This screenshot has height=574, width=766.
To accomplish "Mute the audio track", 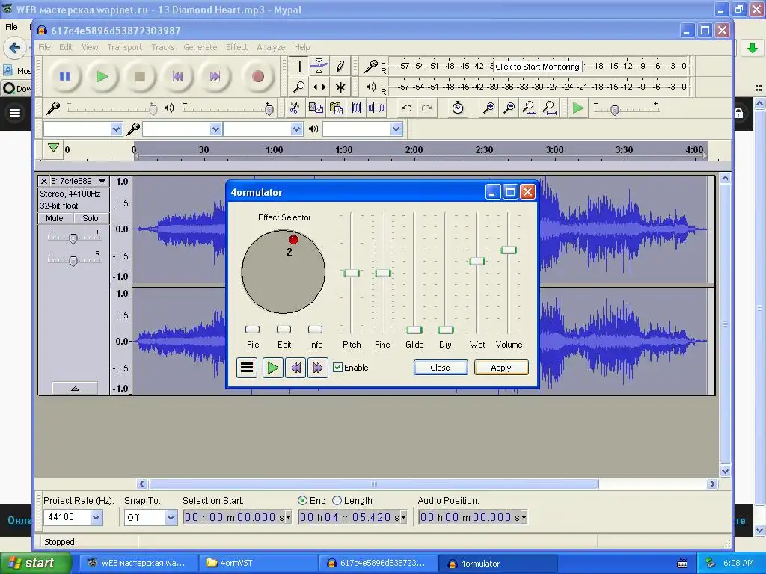I will (x=55, y=218).
